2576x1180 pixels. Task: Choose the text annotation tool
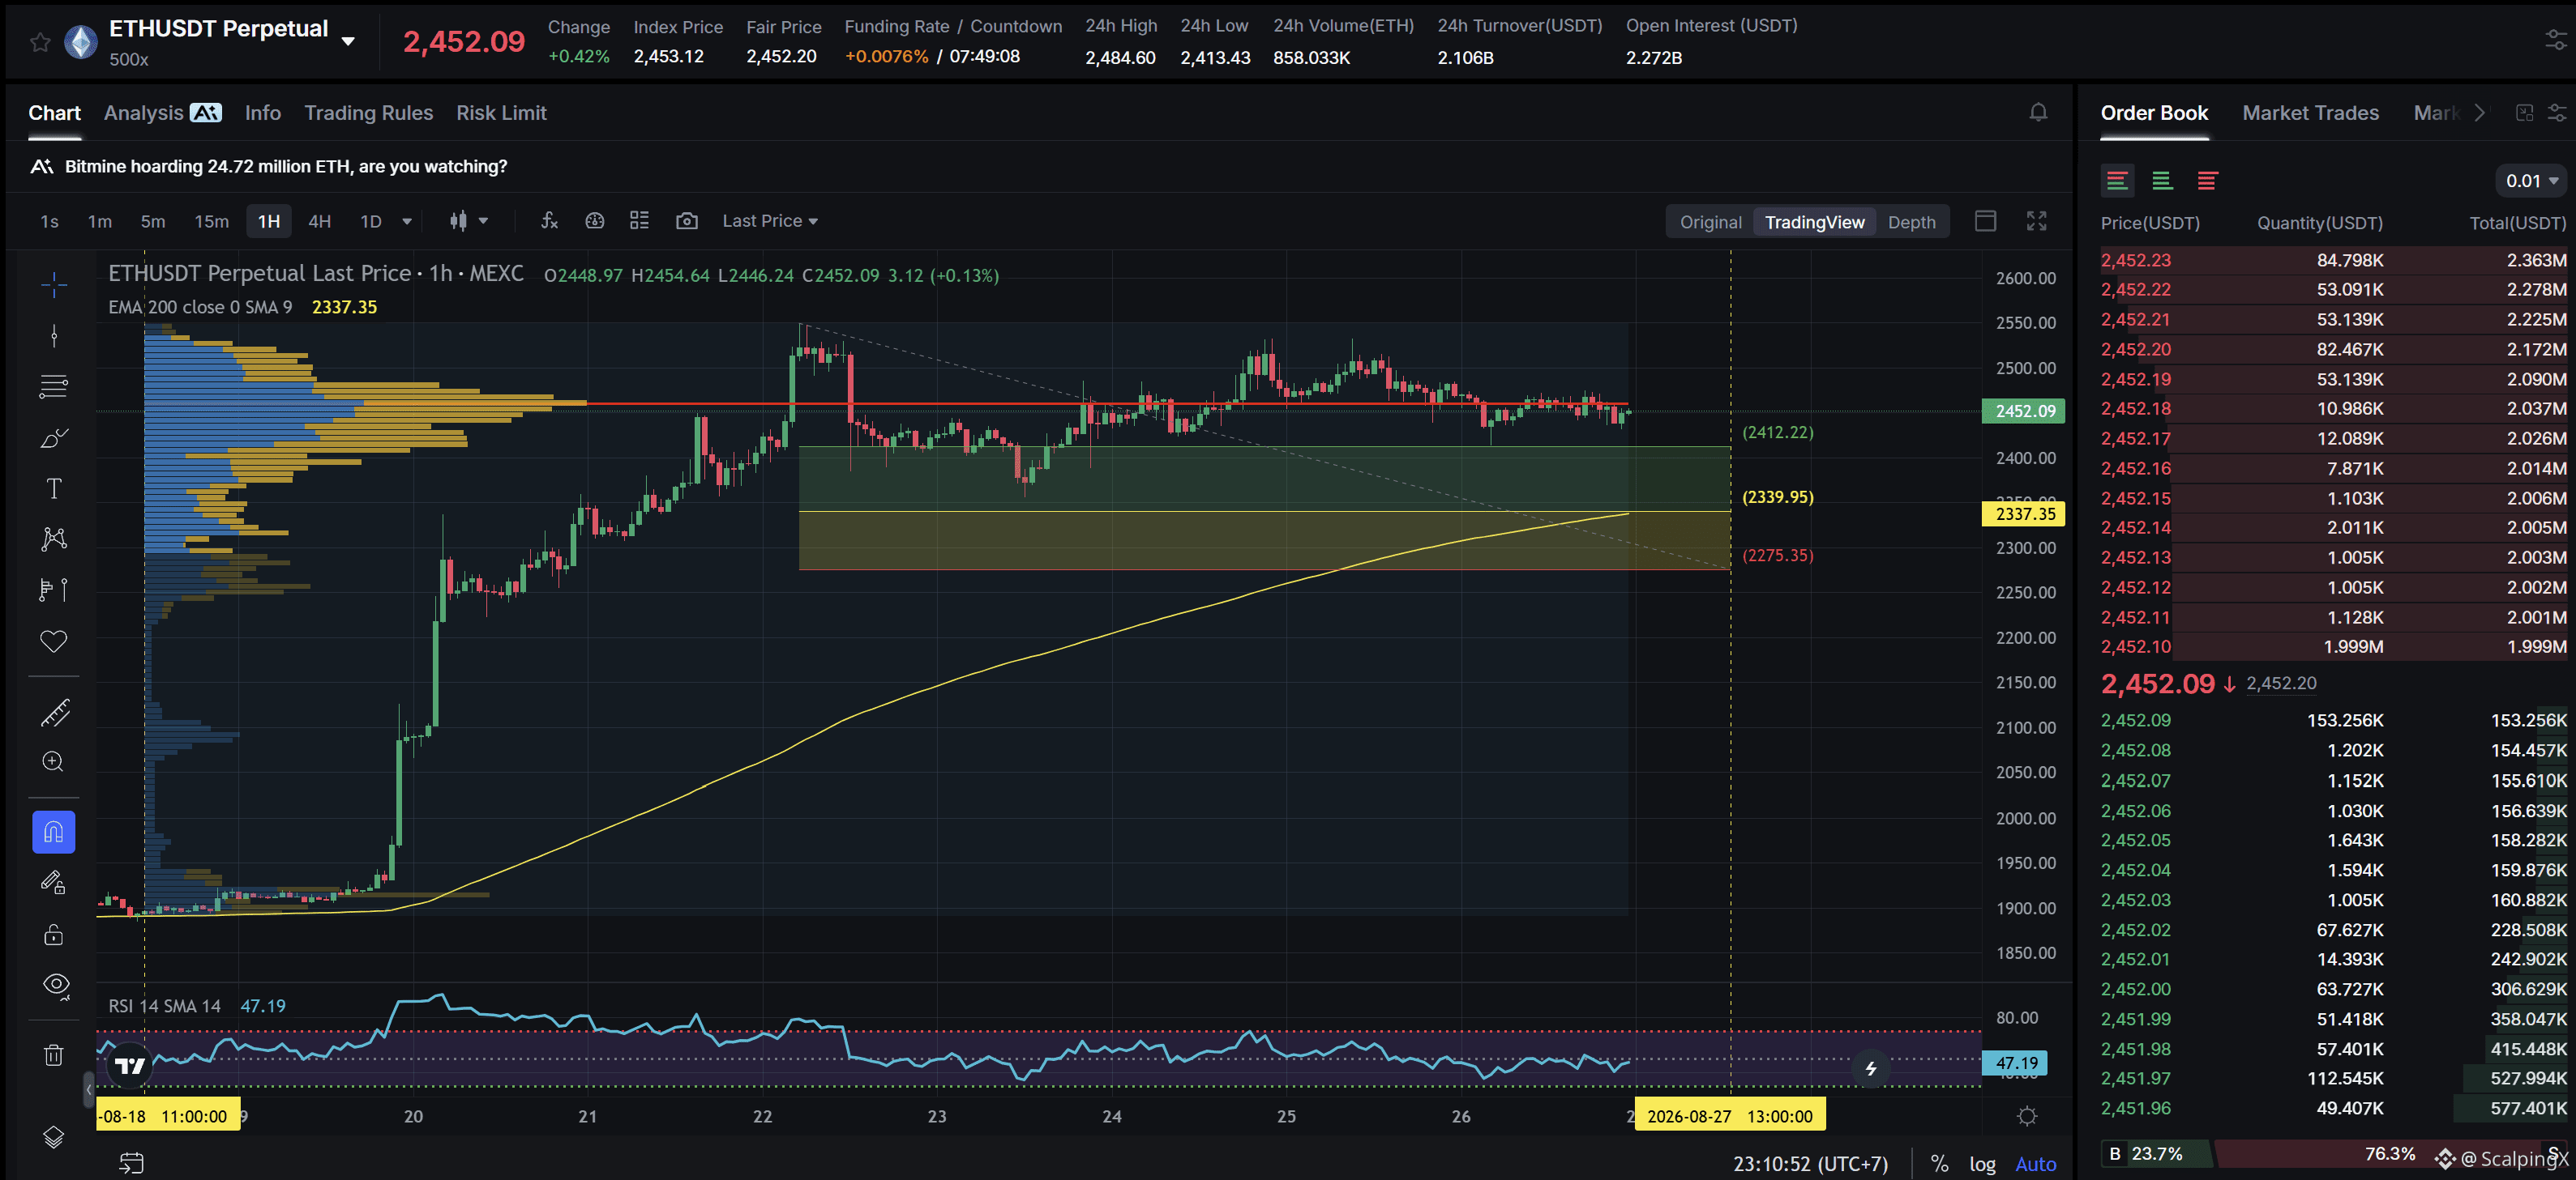(x=54, y=488)
